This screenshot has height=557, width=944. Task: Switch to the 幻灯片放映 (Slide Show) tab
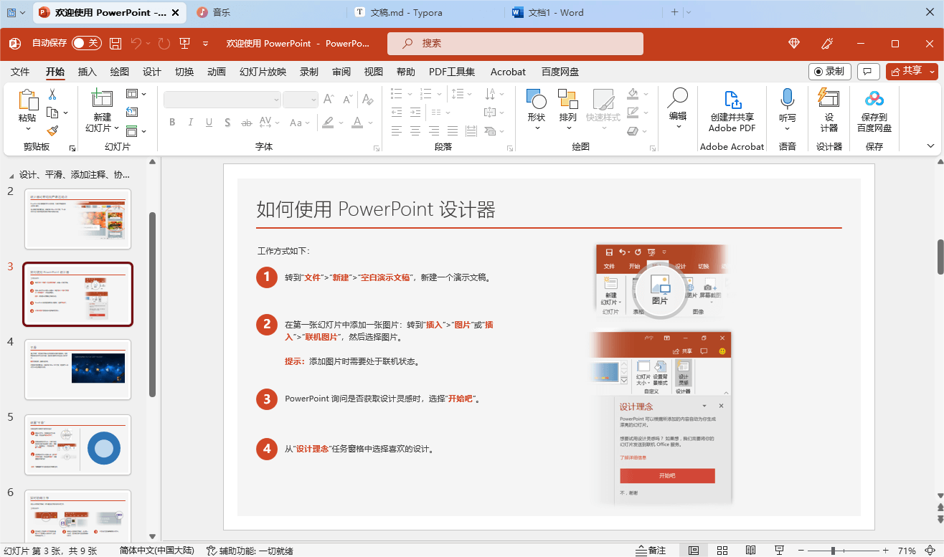point(263,72)
